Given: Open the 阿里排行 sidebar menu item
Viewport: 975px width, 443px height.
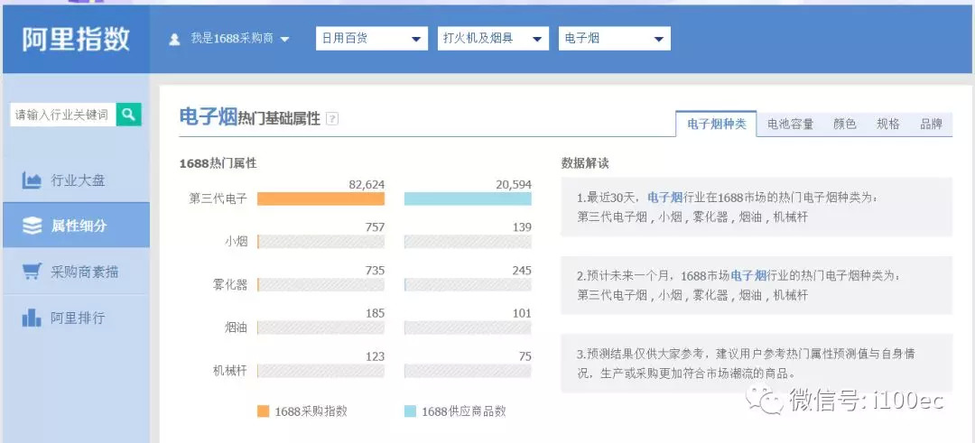Looking at the screenshot, I should coord(76,318).
